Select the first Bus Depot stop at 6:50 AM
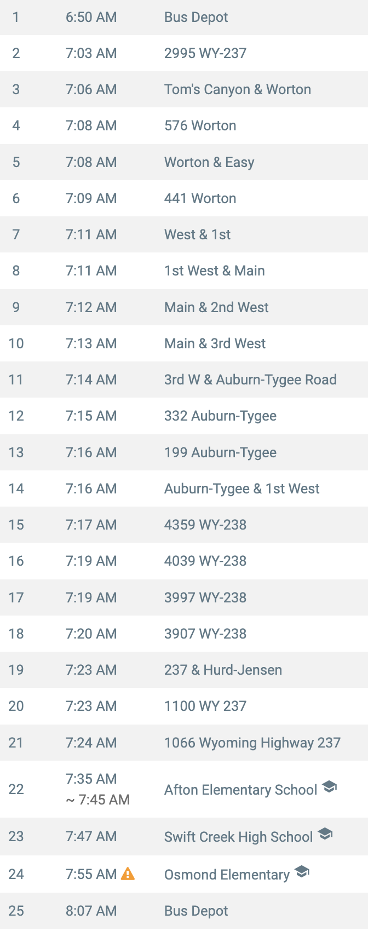This screenshot has width=368, height=931. pyautogui.click(x=184, y=18)
